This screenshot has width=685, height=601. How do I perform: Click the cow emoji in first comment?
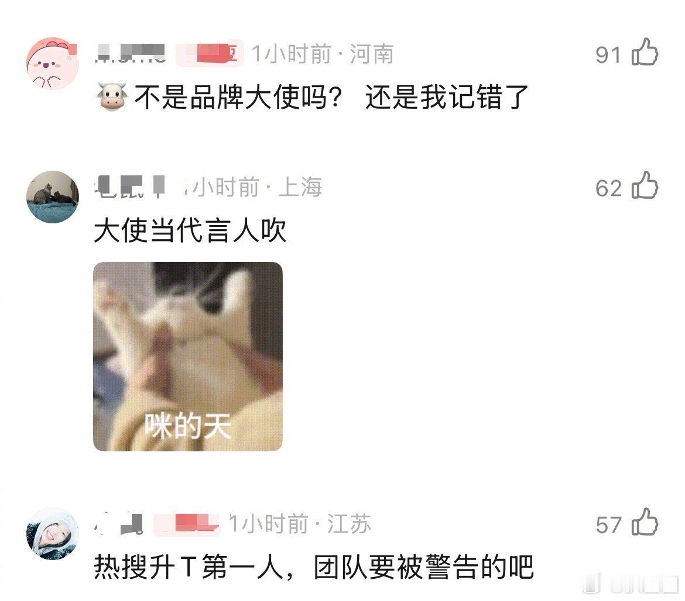coord(112,96)
